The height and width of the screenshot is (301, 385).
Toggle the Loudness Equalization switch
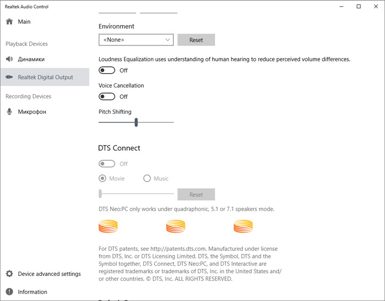(107, 70)
